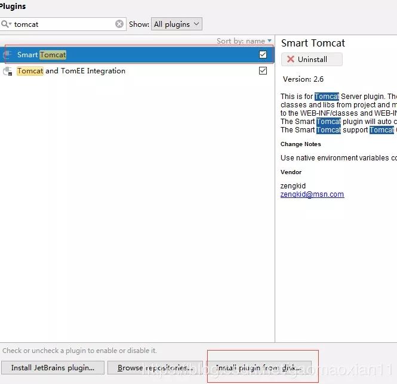The height and width of the screenshot is (384, 397).
Task: Clear the tomcat search text
Action: click(x=119, y=24)
